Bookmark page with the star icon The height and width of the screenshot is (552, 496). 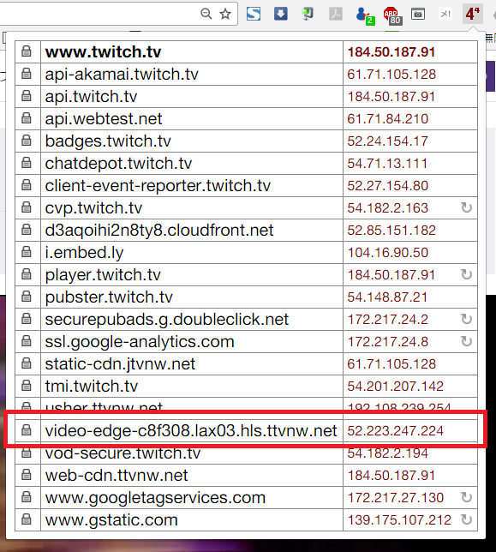coord(225,14)
